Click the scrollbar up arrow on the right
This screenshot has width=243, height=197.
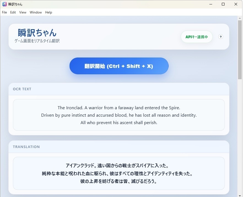pos(240,18)
